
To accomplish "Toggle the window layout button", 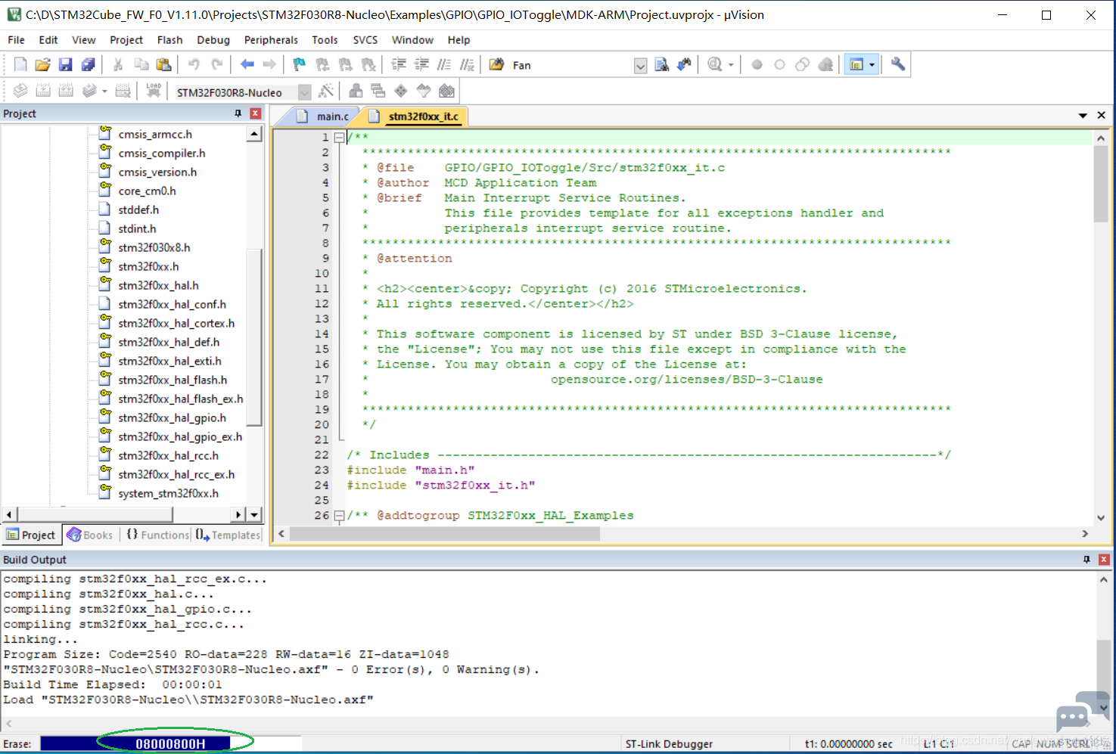I will pos(856,65).
